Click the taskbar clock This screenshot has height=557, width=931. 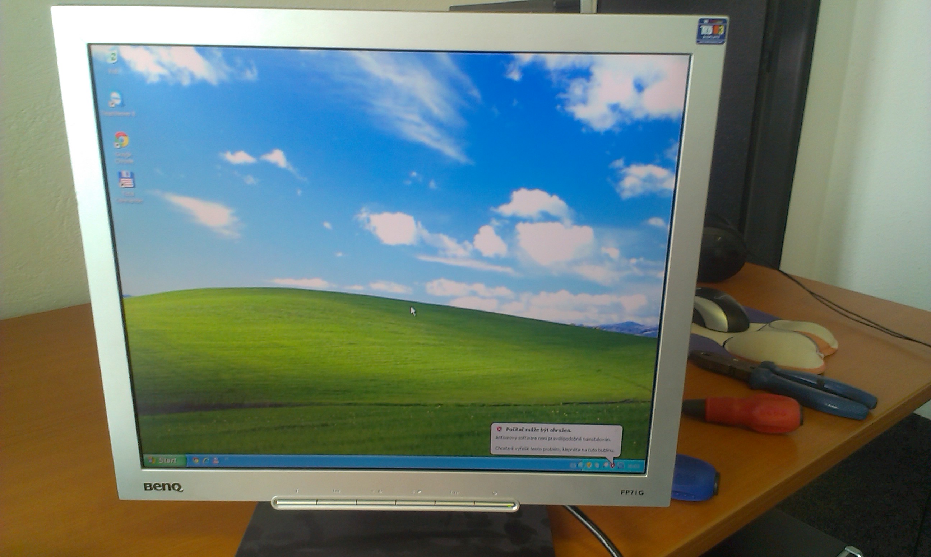(x=634, y=466)
